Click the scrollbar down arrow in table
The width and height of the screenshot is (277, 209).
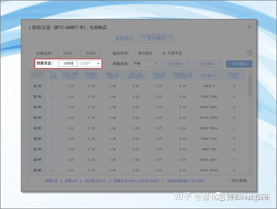click(250, 172)
